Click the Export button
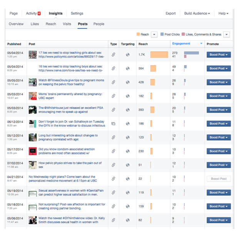The width and height of the screenshot is (237, 232). 170,13
